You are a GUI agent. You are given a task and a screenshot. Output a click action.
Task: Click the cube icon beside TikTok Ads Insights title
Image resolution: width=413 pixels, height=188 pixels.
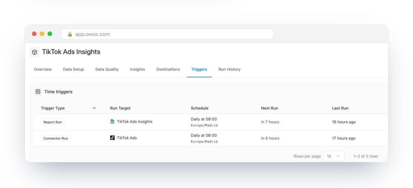(34, 52)
